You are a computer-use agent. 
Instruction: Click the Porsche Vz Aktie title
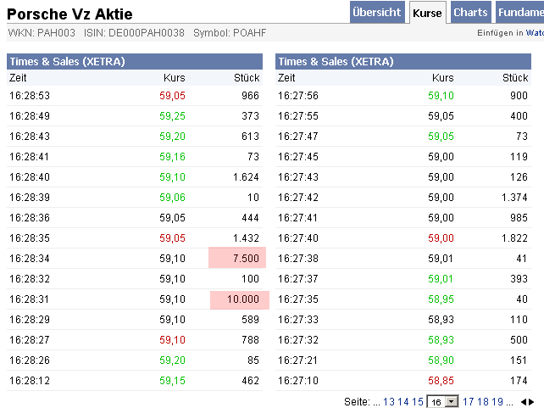[69, 14]
